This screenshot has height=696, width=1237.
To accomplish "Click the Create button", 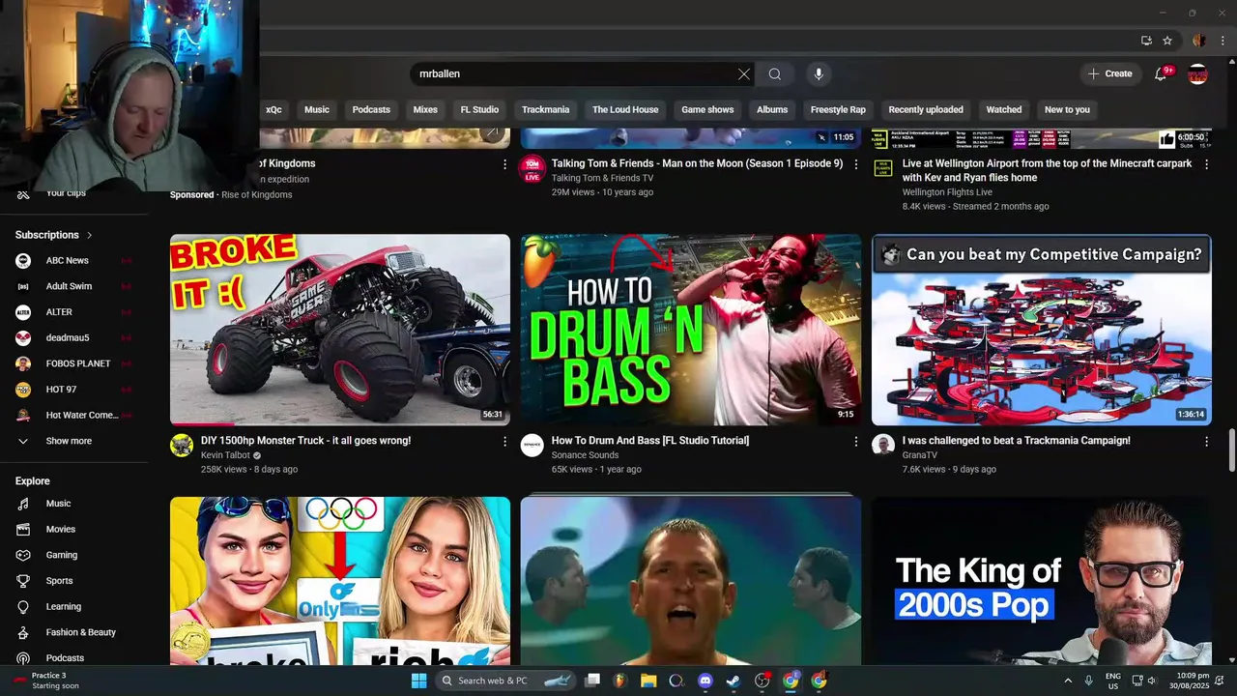I will [x=1109, y=73].
